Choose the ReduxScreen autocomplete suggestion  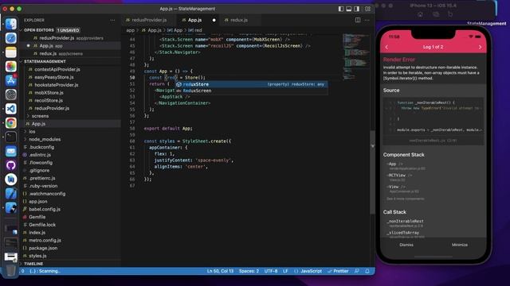pyautogui.click(x=252, y=91)
